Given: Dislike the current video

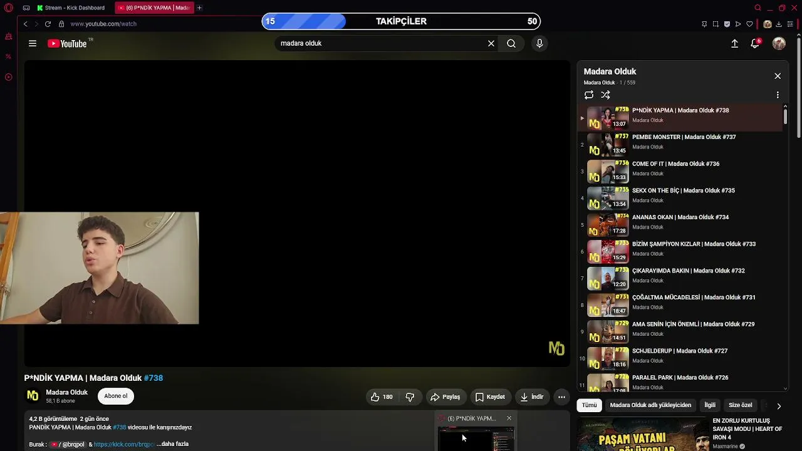Looking at the screenshot, I should (410, 397).
